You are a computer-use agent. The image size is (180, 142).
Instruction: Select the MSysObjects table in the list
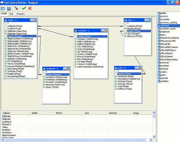tap(167, 53)
